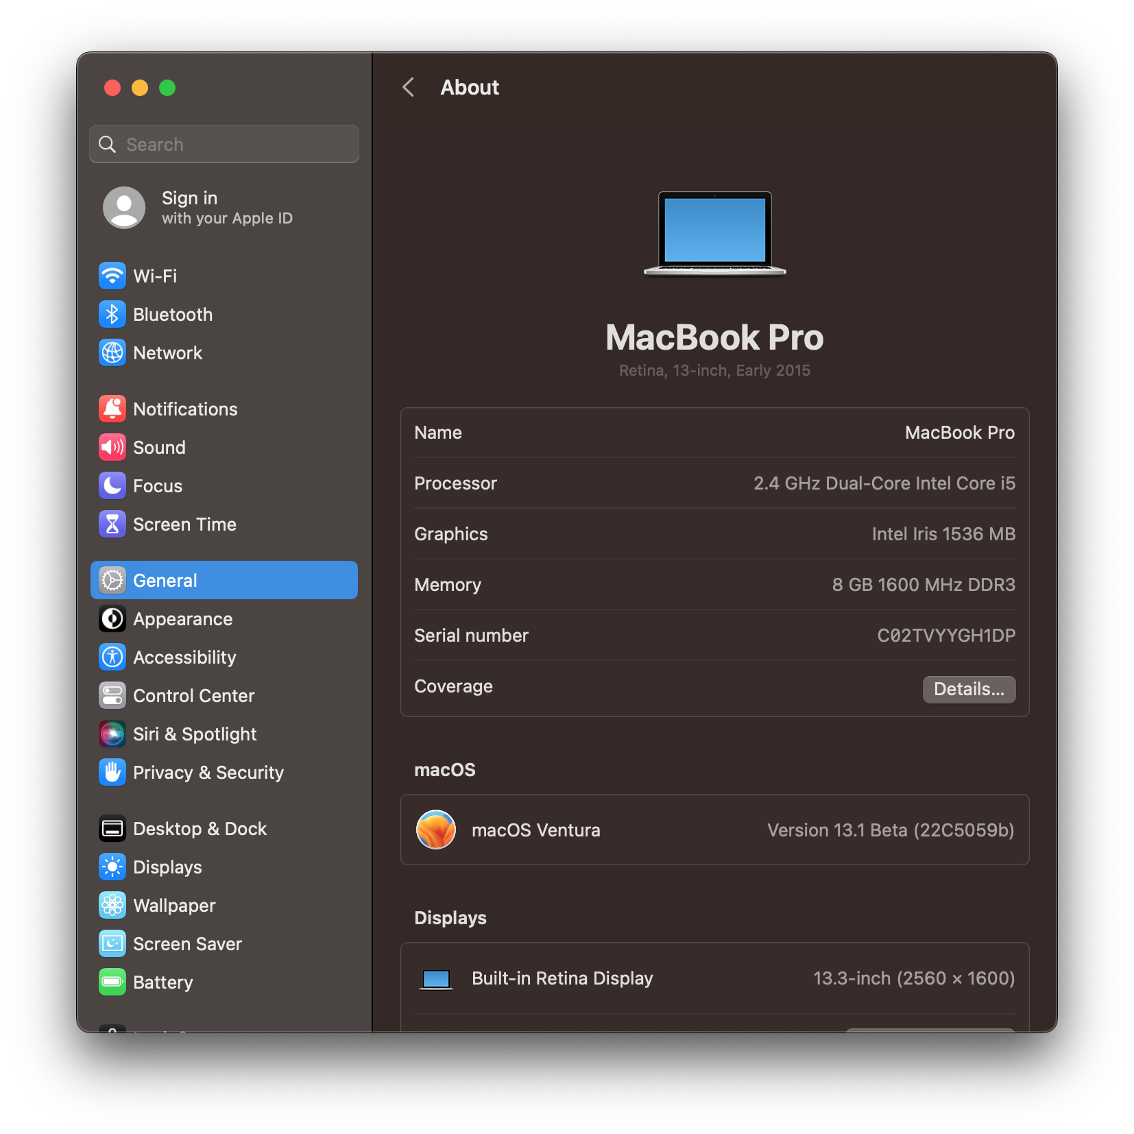Screen dimensions: 1134x1134
Task: Click the magnifying glass search icon
Action: point(108,144)
